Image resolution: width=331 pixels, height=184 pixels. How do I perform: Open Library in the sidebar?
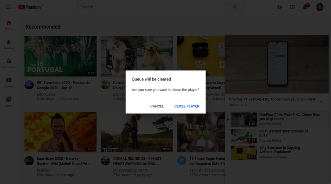(x=9, y=102)
